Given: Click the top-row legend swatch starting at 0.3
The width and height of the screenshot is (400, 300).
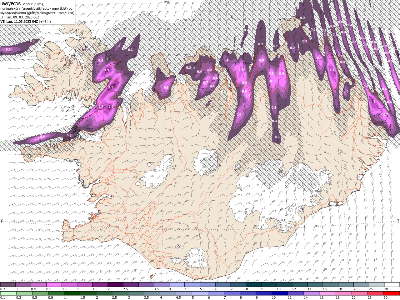Looking at the screenshot, I should (23, 285).
